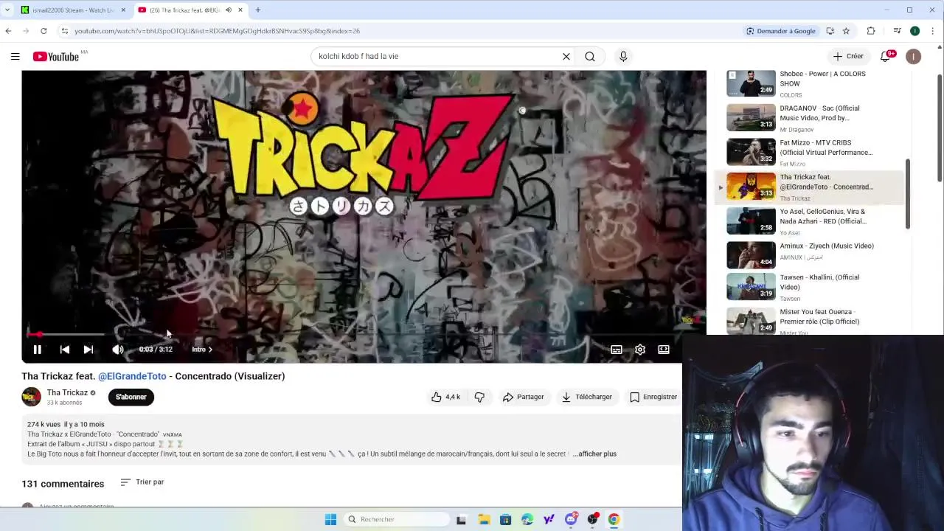The width and height of the screenshot is (944, 531).
Task: Clear the search box text
Action: click(x=566, y=56)
